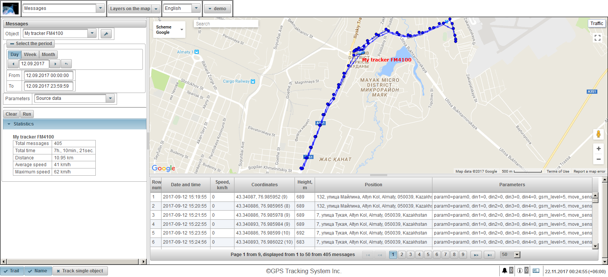Toggle Track single object
The width and height of the screenshot is (608, 277).
(80, 271)
